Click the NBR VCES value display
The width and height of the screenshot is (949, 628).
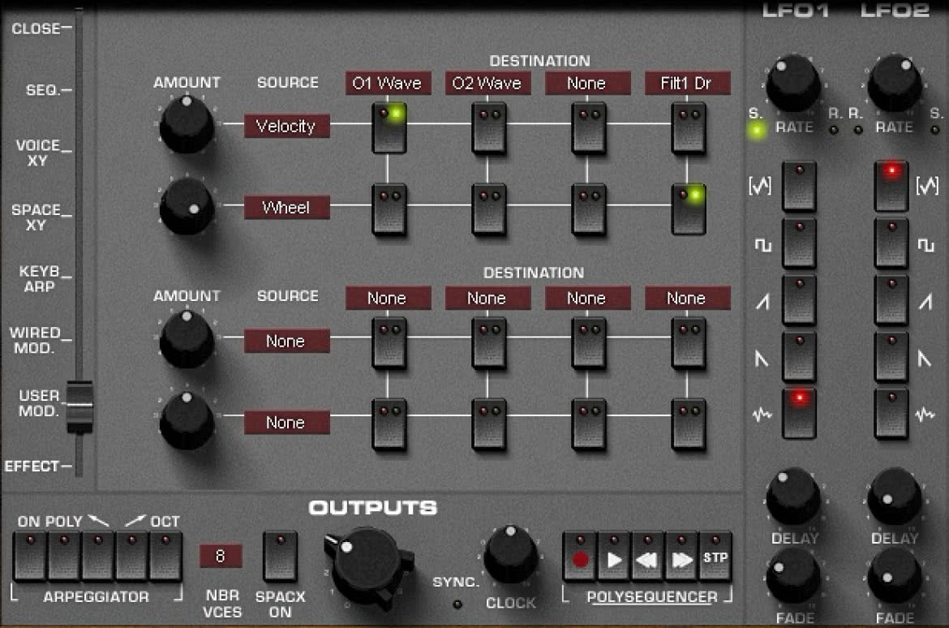coord(221,556)
